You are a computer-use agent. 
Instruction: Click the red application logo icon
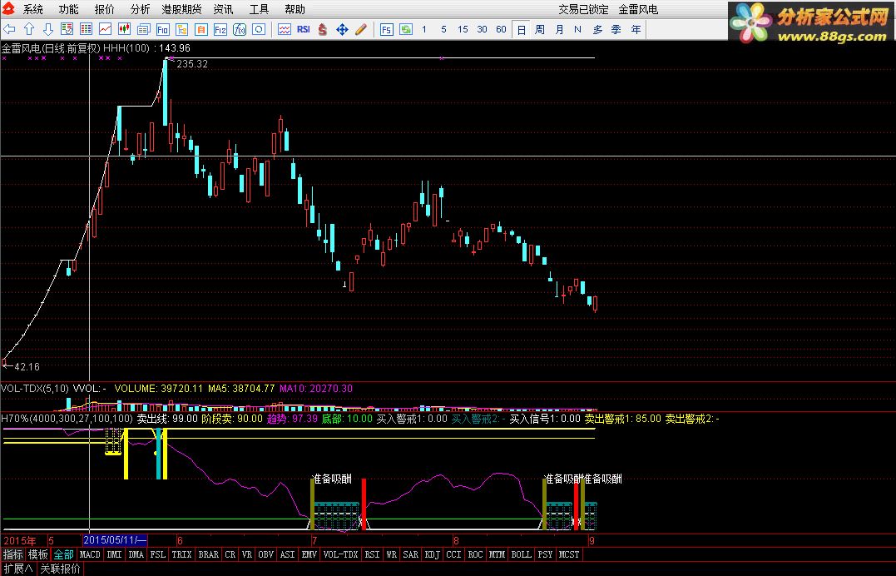8,9
